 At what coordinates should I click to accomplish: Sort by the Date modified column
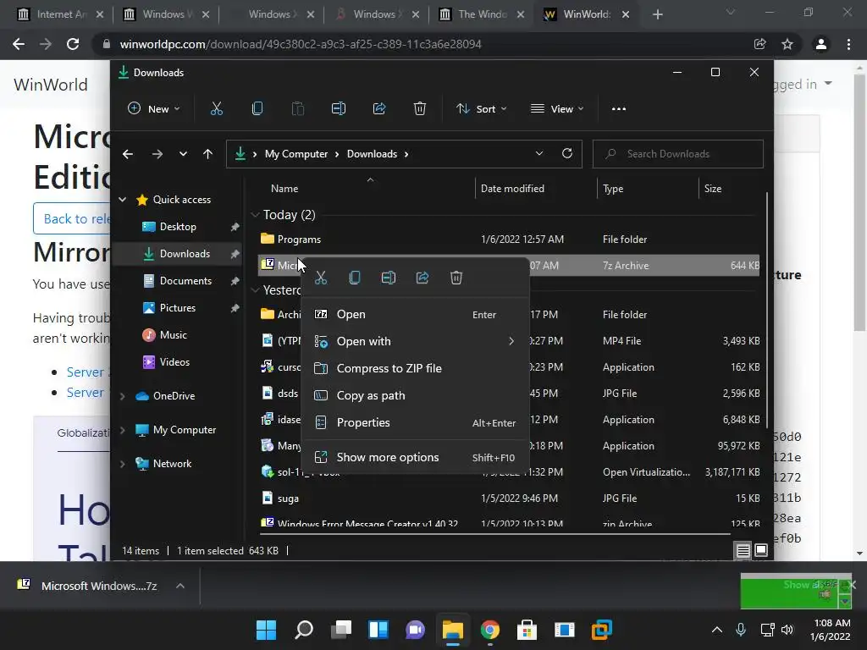coord(512,189)
